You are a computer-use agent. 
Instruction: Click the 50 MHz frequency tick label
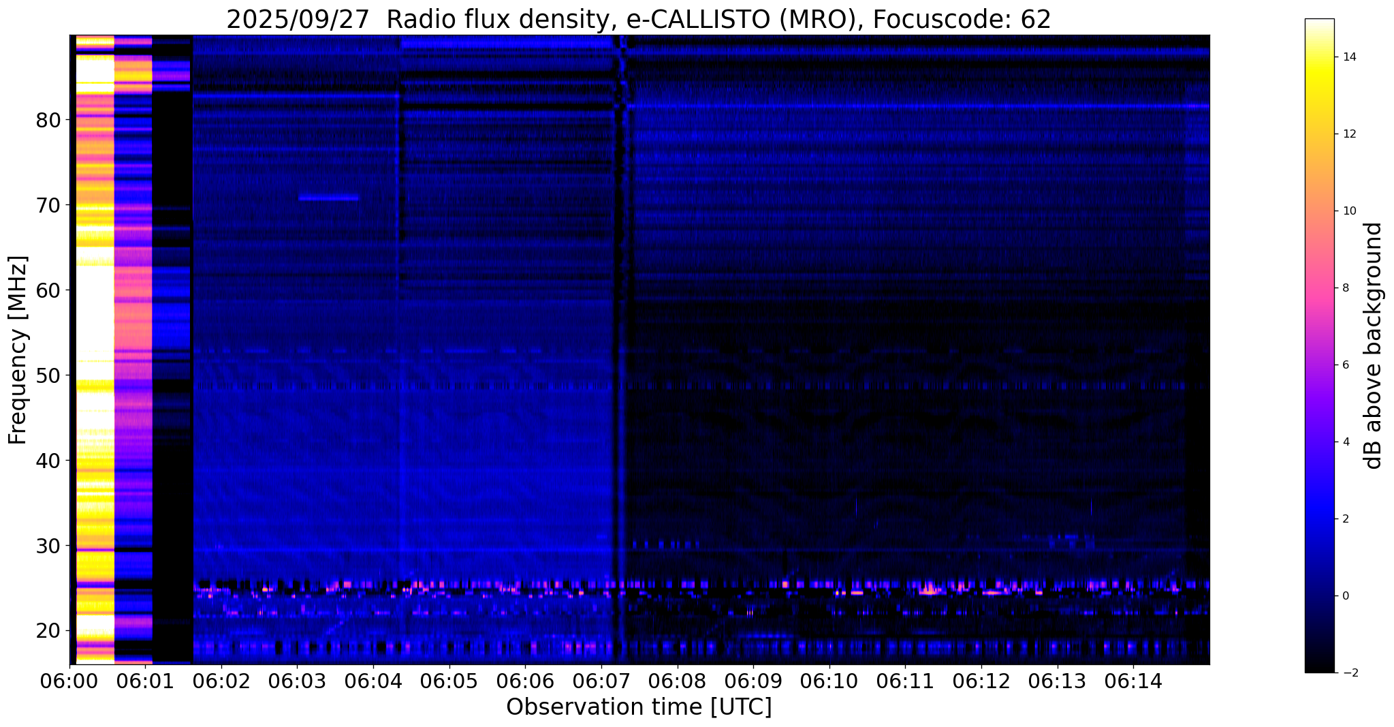(48, 375)
